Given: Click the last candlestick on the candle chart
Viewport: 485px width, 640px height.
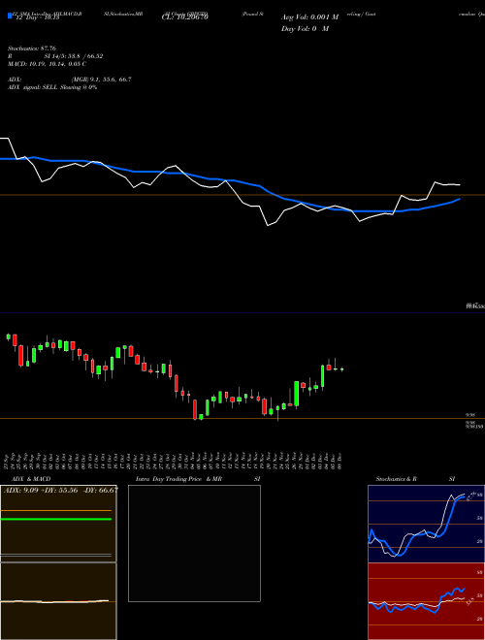Looking at the screenshot, I should (x=341, y=369).
